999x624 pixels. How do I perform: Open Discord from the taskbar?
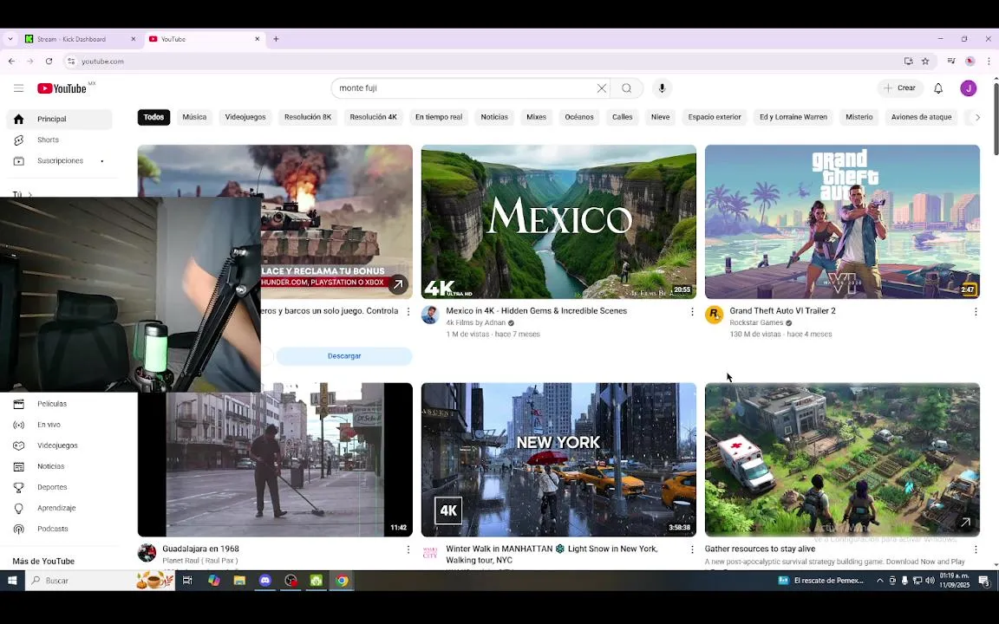(x=265, y=580)
